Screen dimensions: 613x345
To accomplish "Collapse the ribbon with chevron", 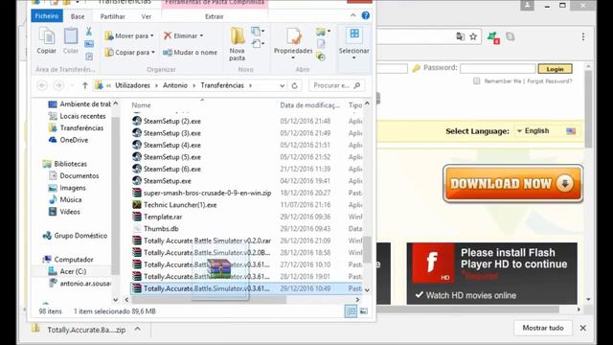I will click(353, 15).
